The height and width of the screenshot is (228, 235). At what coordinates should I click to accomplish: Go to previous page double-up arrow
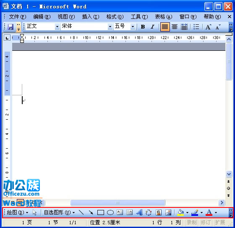pyautogui.click(x=229, y=182)
